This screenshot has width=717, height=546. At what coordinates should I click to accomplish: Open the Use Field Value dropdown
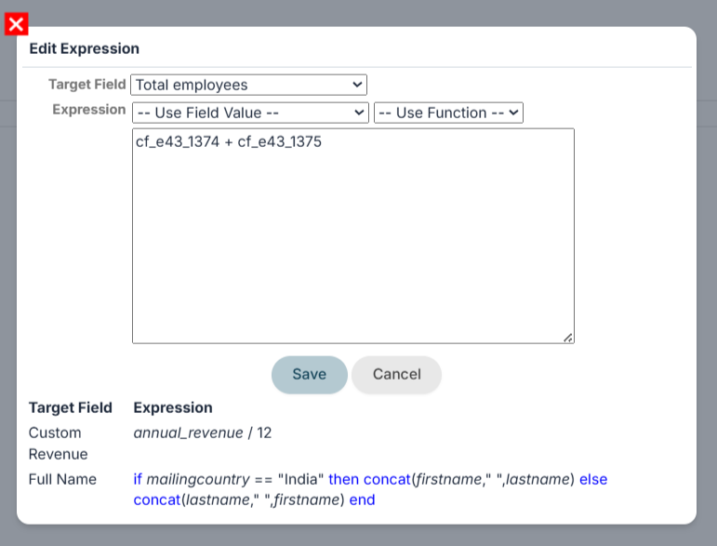[x=250, y=113]
